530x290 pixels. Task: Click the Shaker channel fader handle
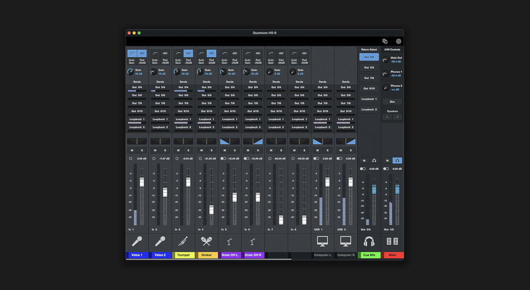211,210
